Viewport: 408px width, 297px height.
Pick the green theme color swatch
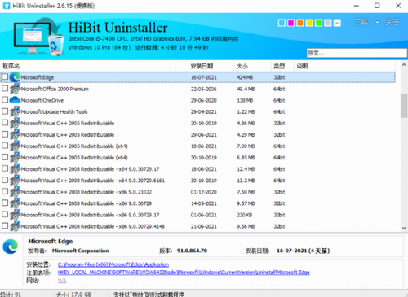pyautogui.click(x=319, y=23)
